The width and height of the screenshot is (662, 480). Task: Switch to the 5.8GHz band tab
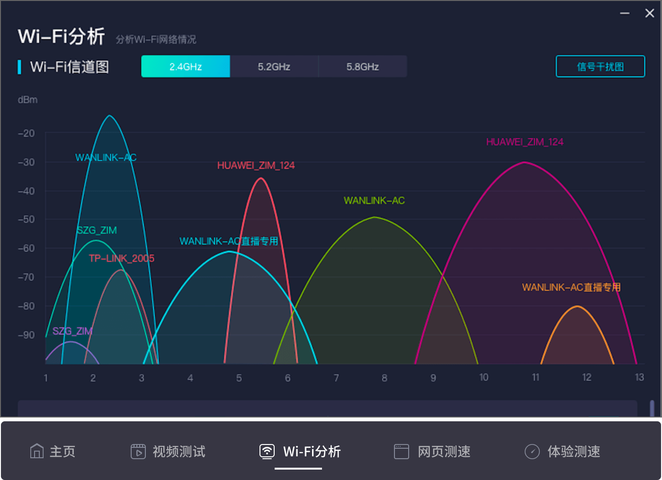(x=363, y=66)
